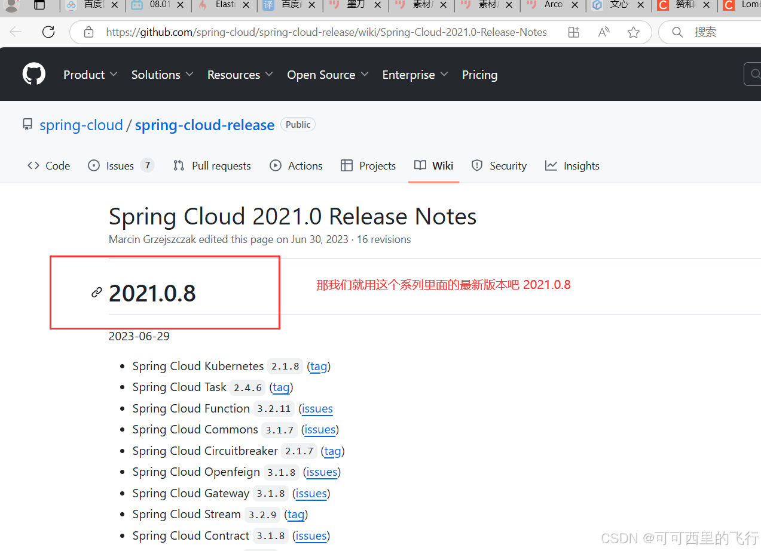
Task: Click the GitHub logo icon
Action: [34, 75]
